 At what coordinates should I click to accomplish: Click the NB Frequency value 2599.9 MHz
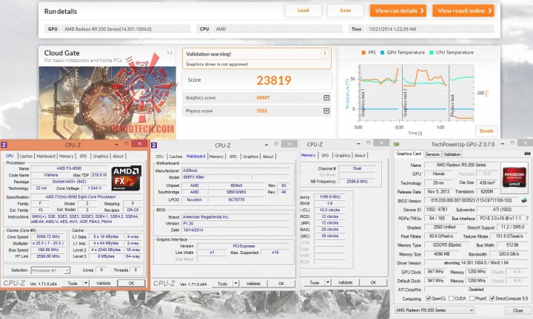pyautogui.click(x=357, y=182)
